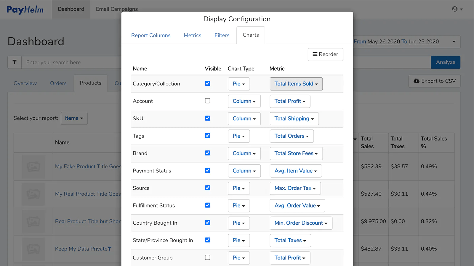This screenshot has height=266, width=474.
Task: Check the Customer Group visible checkbox
Action: click(207, 257)
